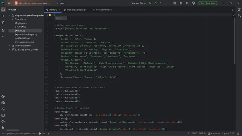Click the PyCharm logo icon
Image resolution: width=242 pixels, height=136 pixels.
3,3
